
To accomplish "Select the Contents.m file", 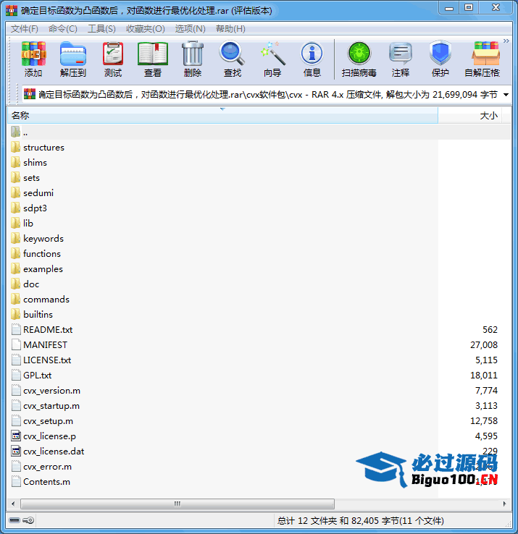I will pyautogui.click(x=46, y=482).
